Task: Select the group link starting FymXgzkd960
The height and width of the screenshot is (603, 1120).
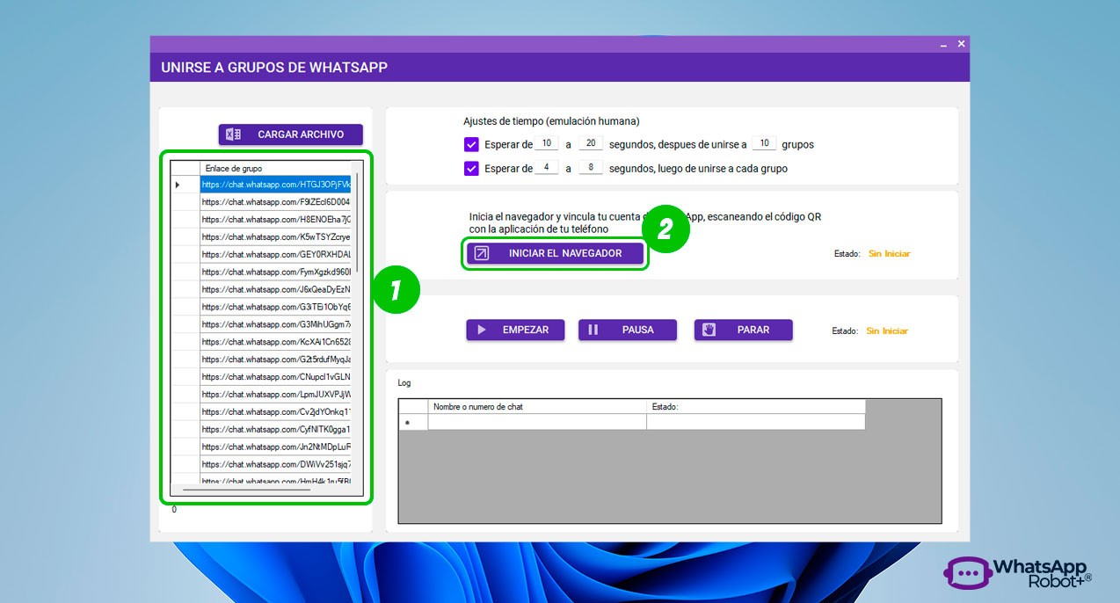Action: coord(275,272)
